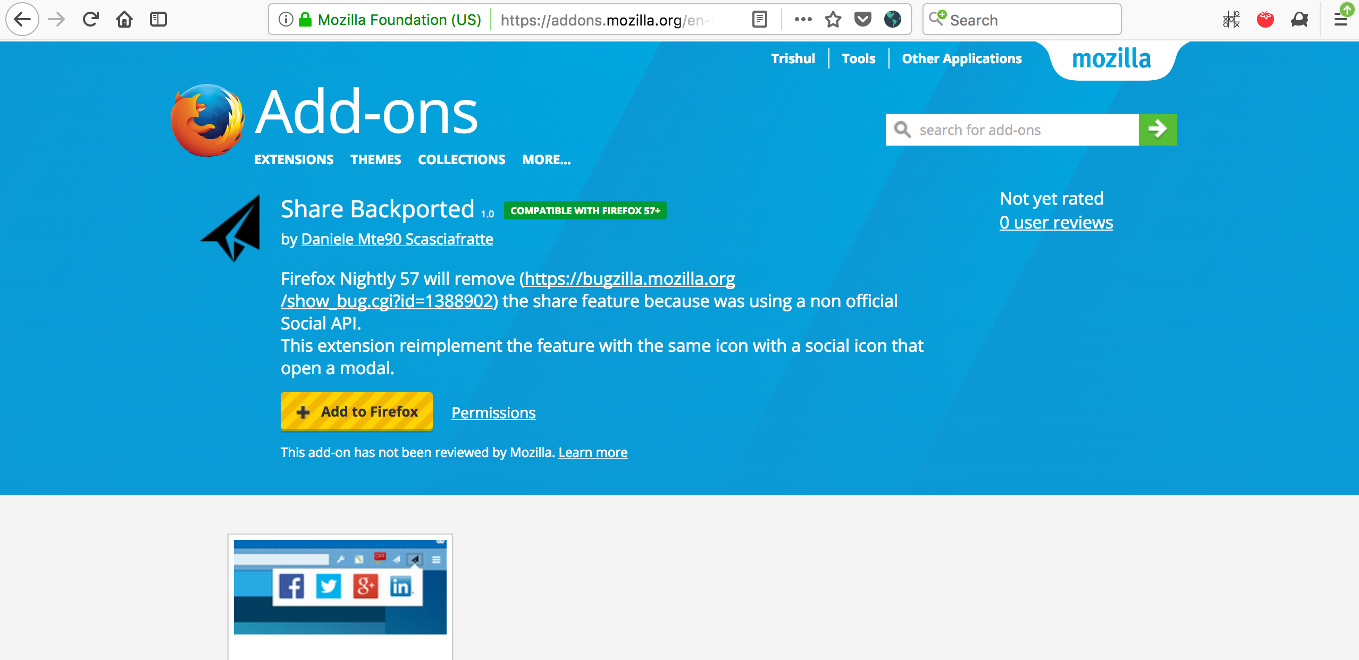Click the Mozilla Foundation (US) identity label

pyautogui.click(x=399, y=20)
